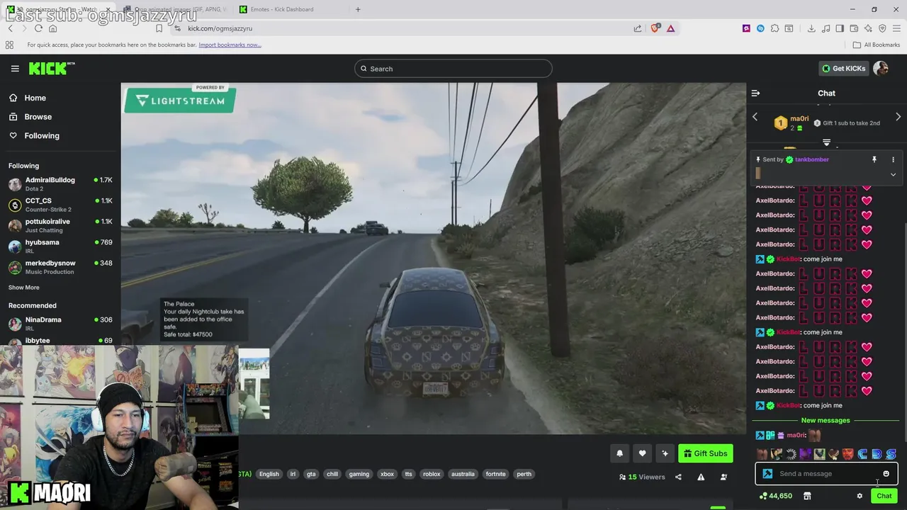Open pinned message three-dot options

[x=893, y=159]
